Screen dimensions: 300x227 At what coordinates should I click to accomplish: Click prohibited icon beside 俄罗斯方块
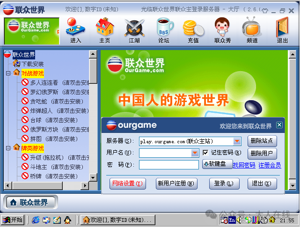(25, 129)
